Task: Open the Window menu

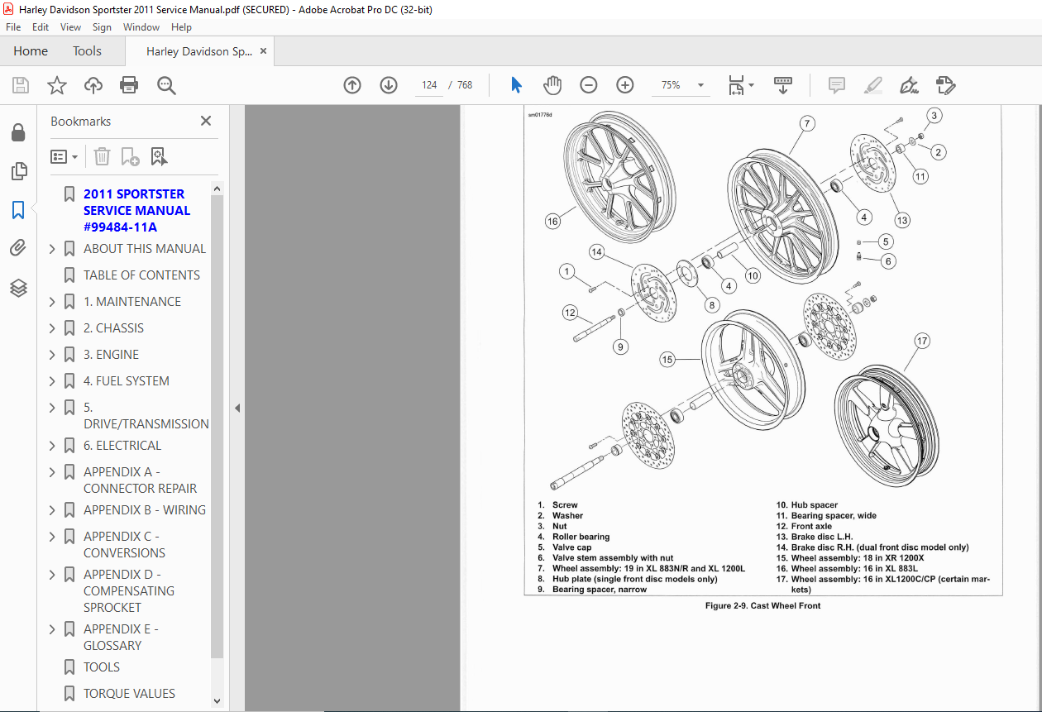Action: [x=141, y=27]
